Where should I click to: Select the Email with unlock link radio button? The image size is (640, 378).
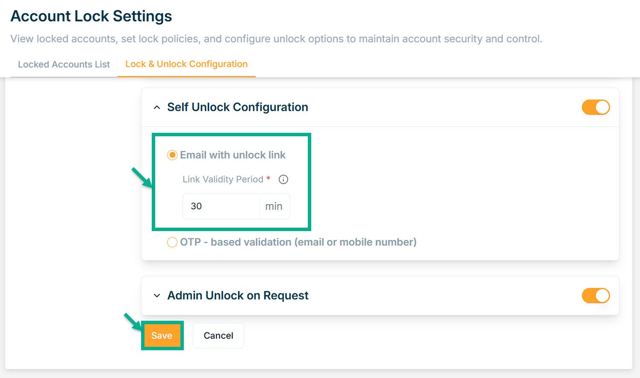tap(172, 155)
